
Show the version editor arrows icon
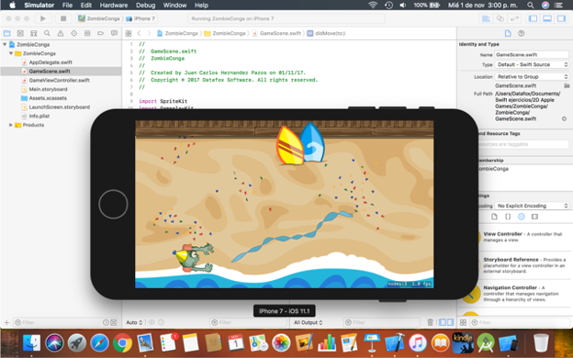click(514, 18)
